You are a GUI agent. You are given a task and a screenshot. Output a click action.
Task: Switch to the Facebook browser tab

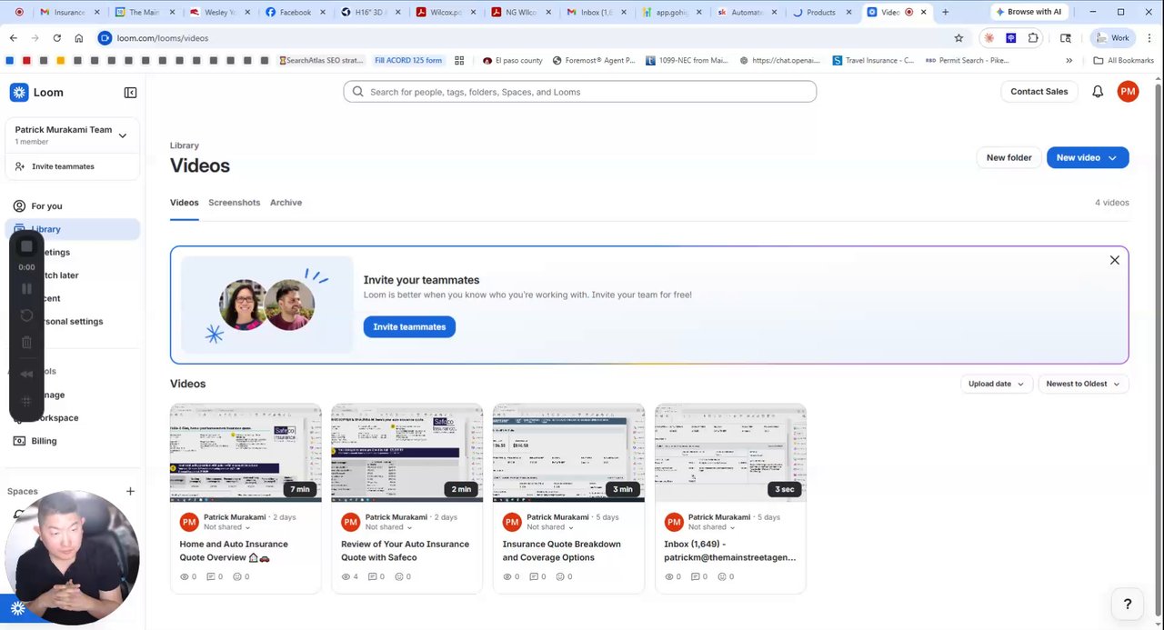point(296,12)
